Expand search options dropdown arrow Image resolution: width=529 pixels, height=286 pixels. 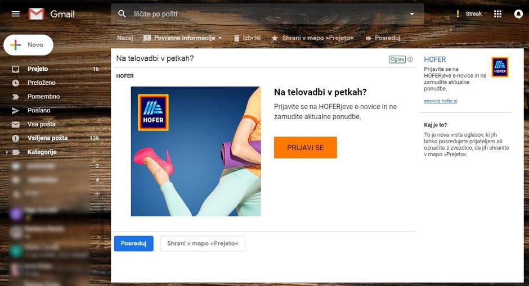pos(411,14)
